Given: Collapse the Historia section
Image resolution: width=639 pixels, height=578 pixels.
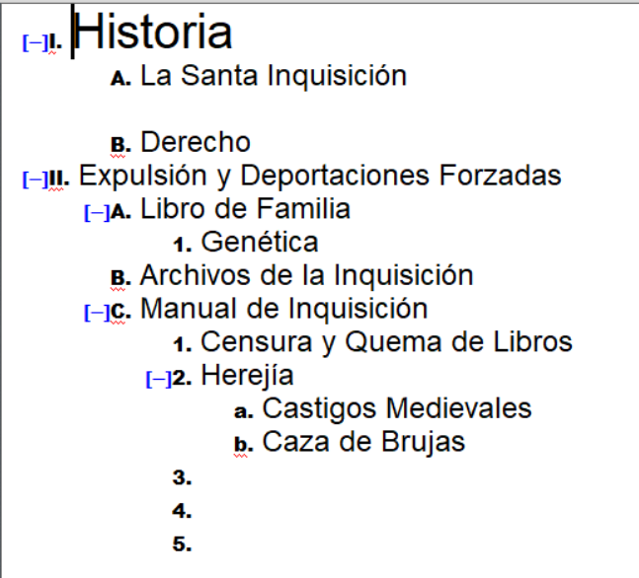Looking at the screenshot, I should click(x=34, y=42).
